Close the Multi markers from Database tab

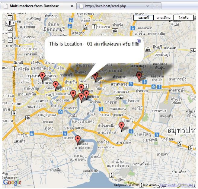coord(72,6)
